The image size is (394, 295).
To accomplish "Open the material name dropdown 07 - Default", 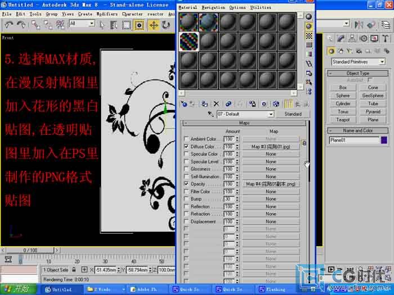I will pyautogui.click(x=271, y=115).
